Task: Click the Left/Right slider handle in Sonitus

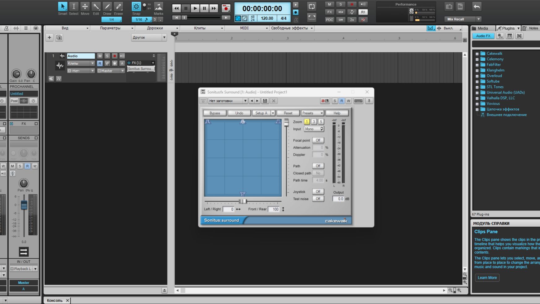Action: (x=243, y=202)
